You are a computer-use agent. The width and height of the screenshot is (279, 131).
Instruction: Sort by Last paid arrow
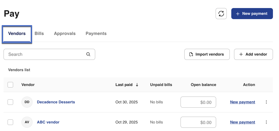click(x=137, y=85)
